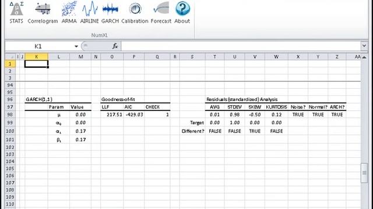Select the α1 value 0.17
The image size is (373, 209).
coord(80,131)
